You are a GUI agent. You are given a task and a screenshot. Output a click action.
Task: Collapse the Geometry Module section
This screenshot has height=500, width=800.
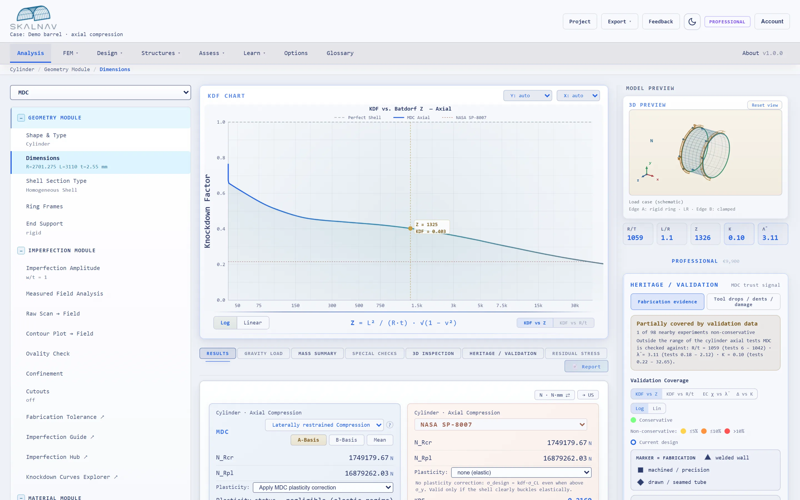(21, 118)
